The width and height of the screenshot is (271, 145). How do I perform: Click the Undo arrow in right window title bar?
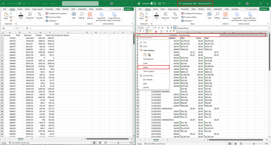tap(164, 3)
